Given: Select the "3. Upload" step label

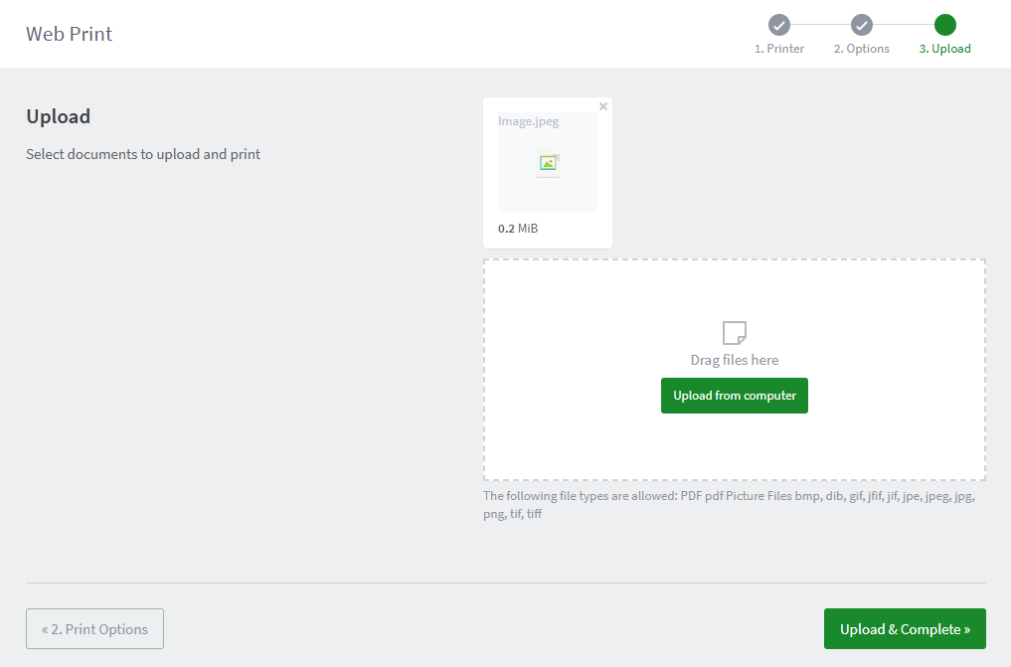Looking at the screenshot, I should click(945, 49).
